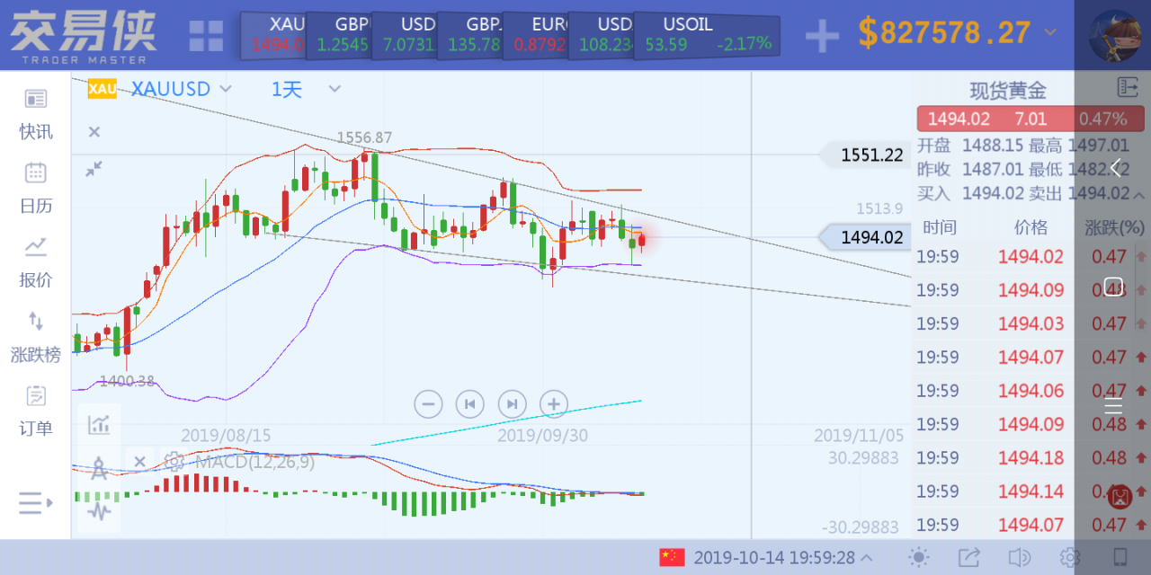Select the USOIL ticker tab

click(705, 35)
